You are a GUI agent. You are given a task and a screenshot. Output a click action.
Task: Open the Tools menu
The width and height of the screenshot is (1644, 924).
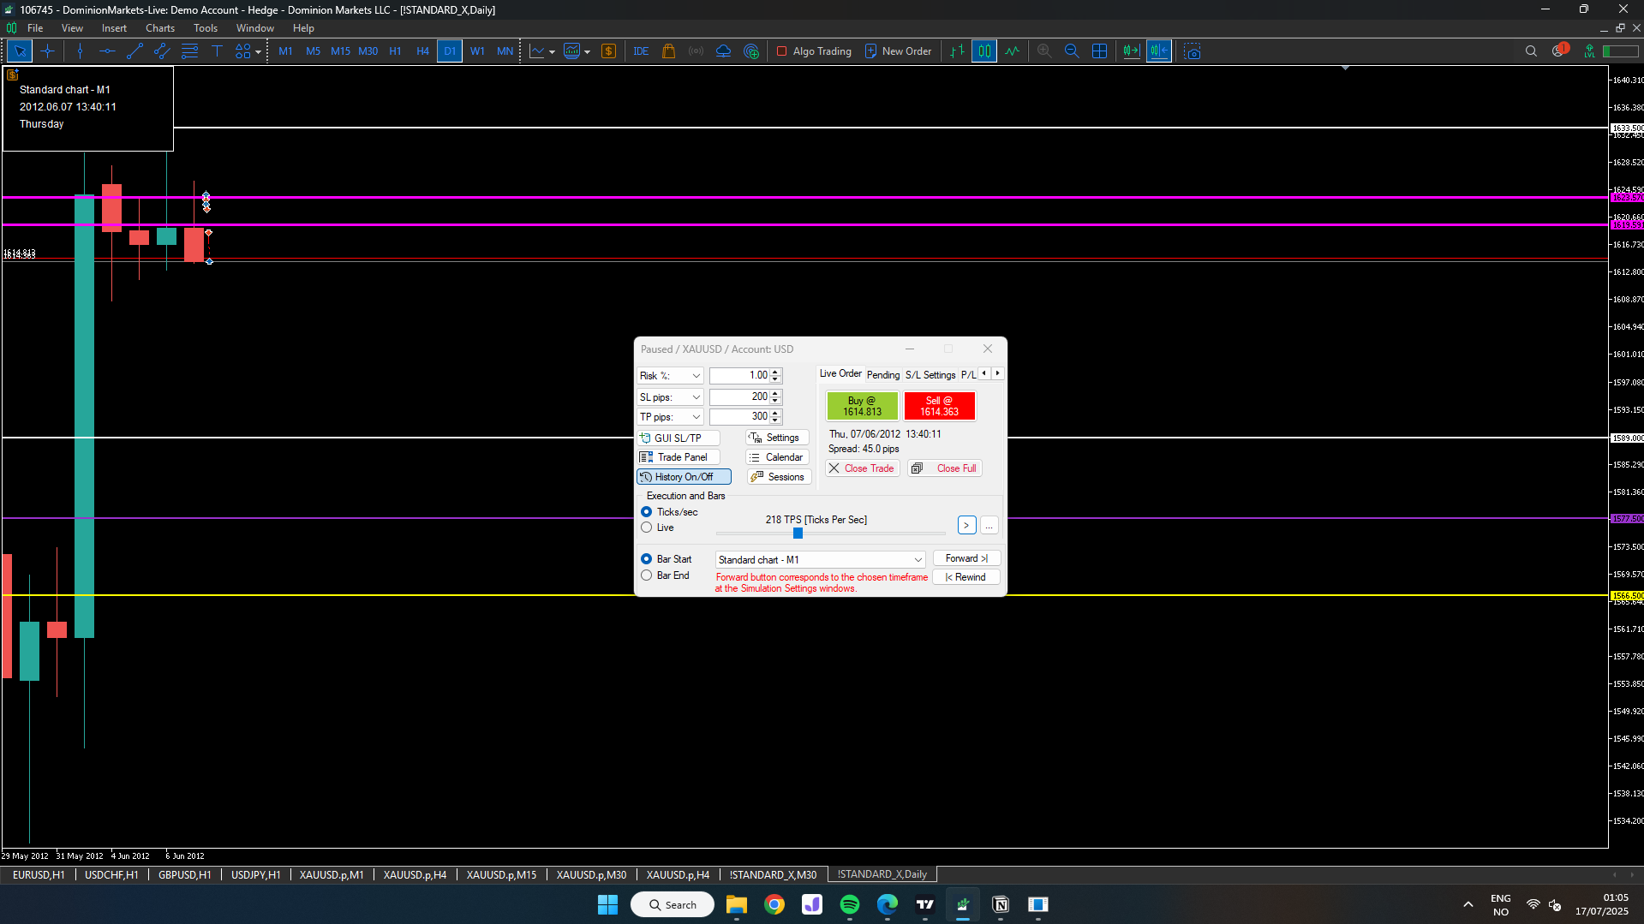206,28
